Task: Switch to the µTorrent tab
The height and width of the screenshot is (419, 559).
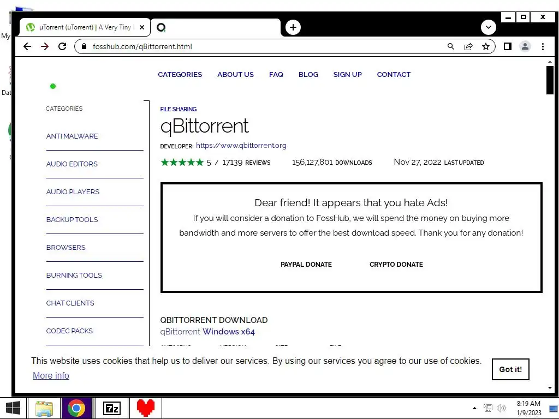Action: click(85, 27)
